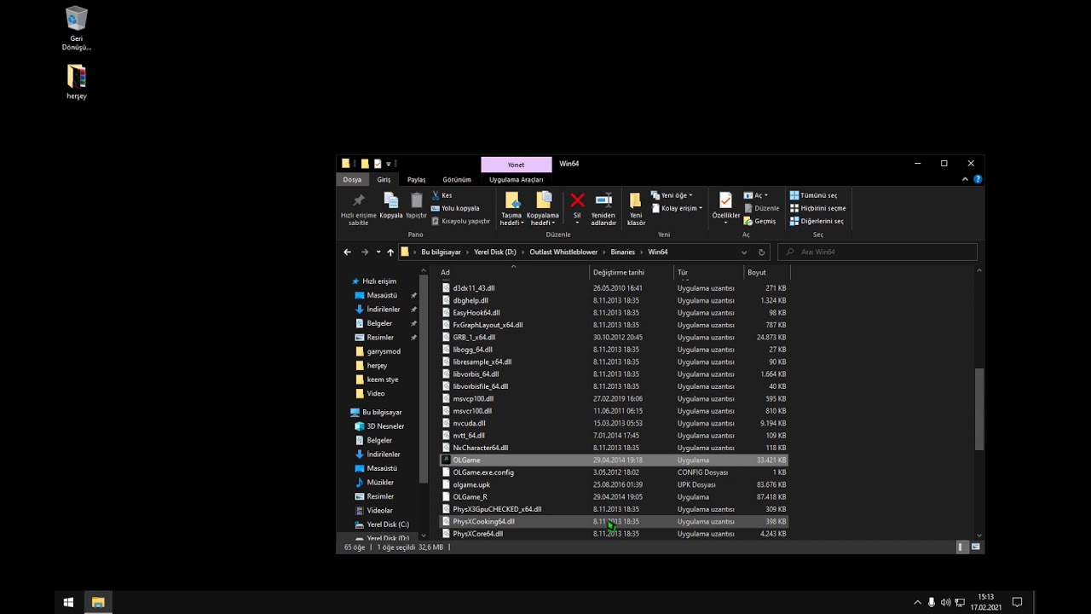The height and width of the screenshot is (614, 1091).
Task: Click Outlast Whistleblower in the address bar
Action: click(564, 252)
